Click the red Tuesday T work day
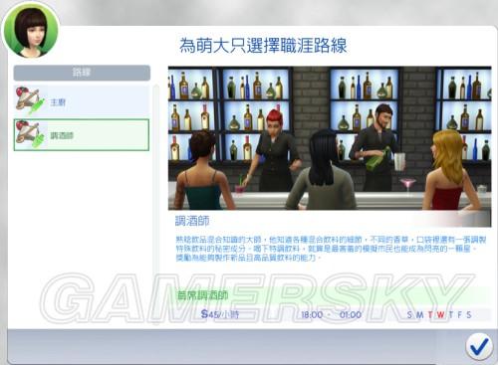This screenshot has height=365, width=498. (430, 315)
